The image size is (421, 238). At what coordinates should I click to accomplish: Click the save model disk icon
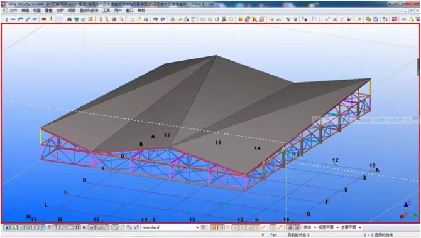pyautogui.click(x=146, y=19)
